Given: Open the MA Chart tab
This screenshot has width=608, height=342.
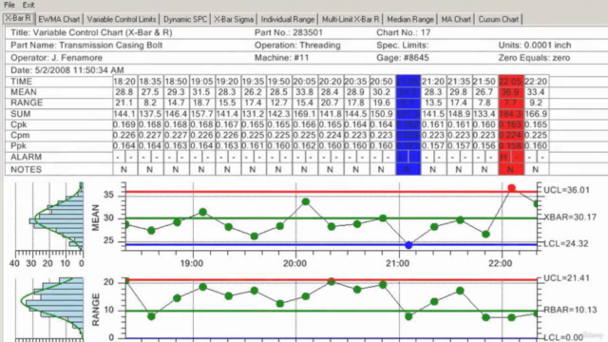Looking at the screenshot, I should (x=456, y=19).
